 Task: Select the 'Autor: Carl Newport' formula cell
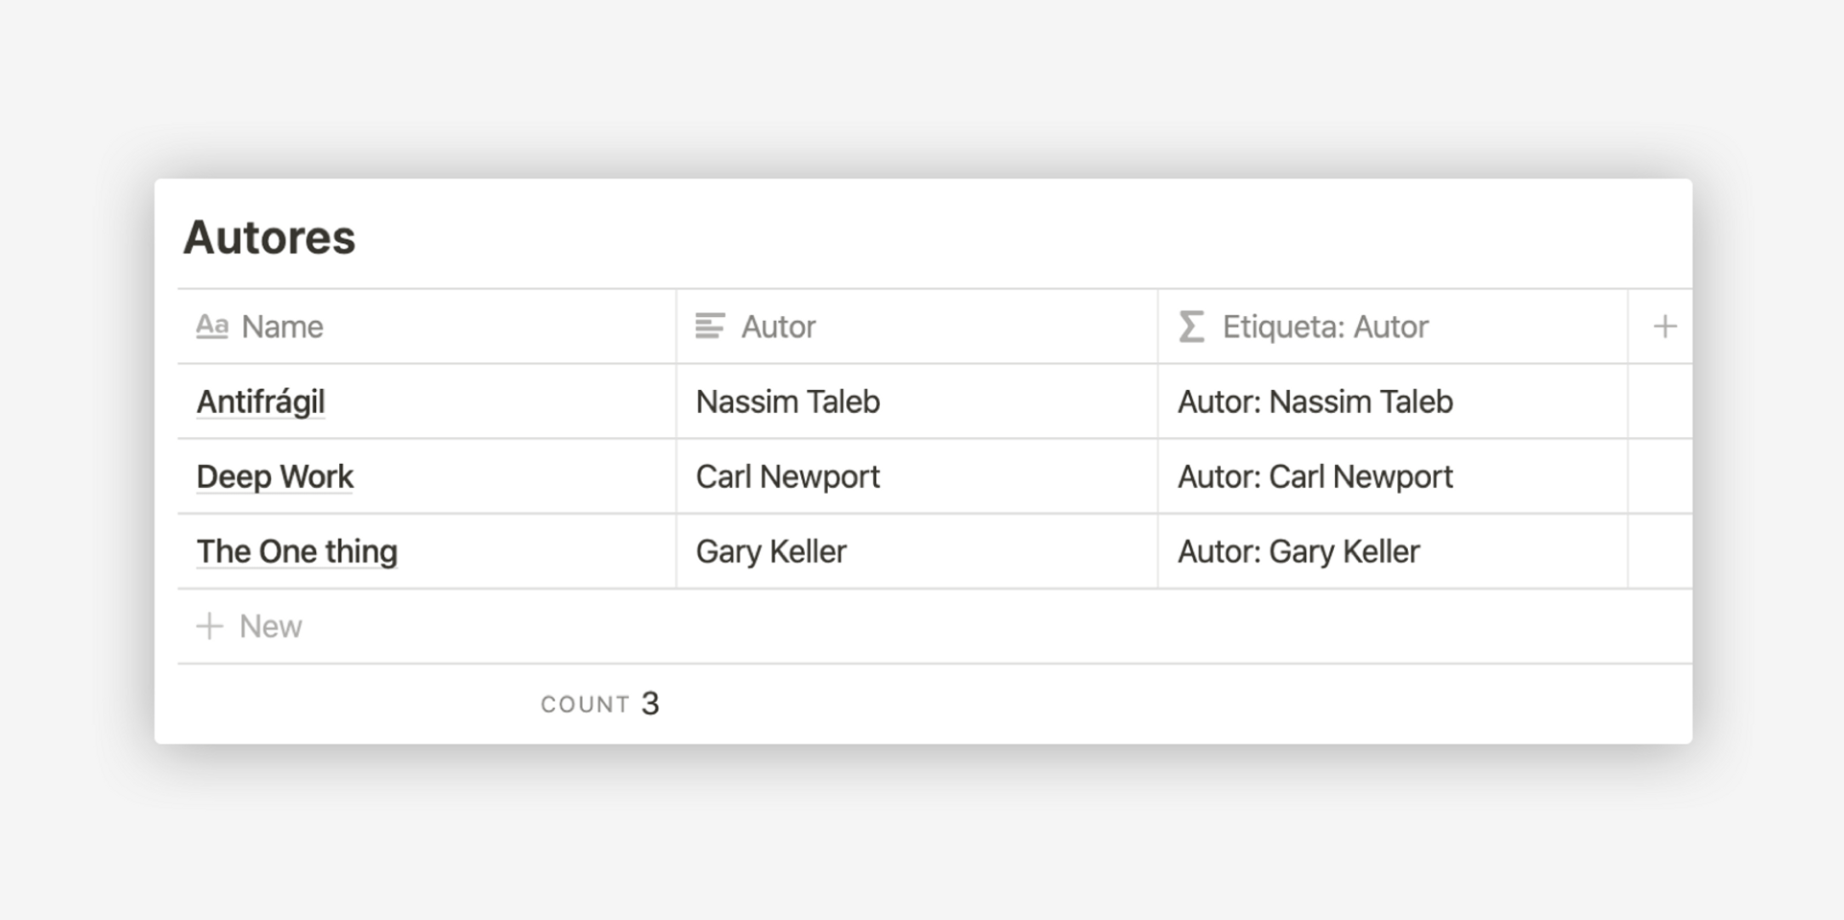click(x=1315, y=476)
